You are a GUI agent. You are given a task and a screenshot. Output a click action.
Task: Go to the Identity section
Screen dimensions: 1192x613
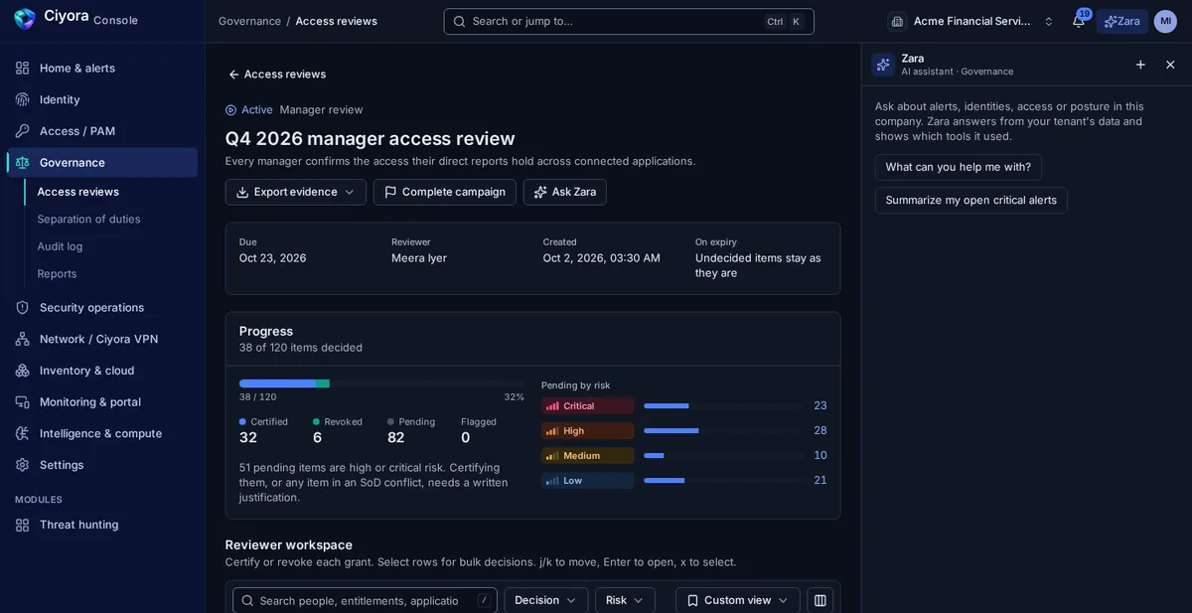tap(102, 99)
